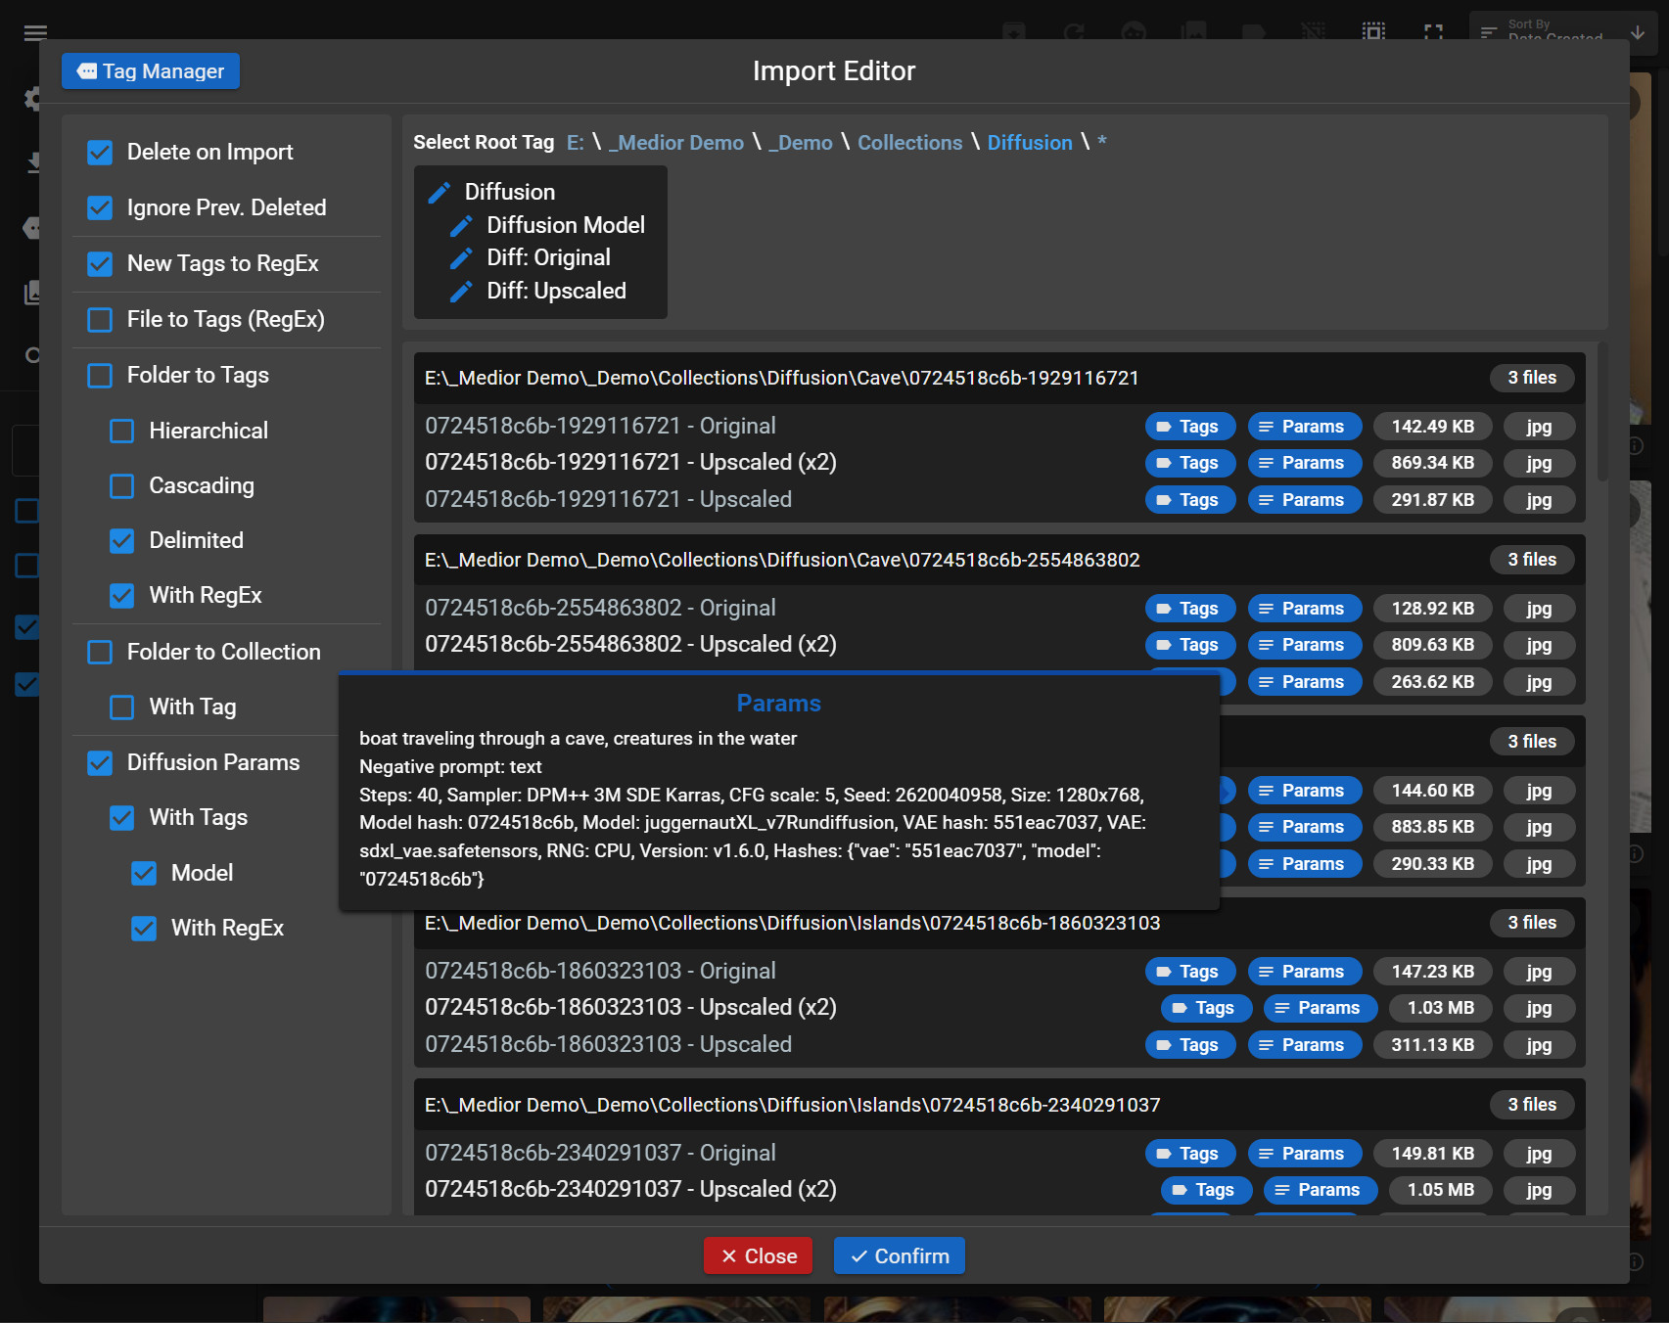
Task: Click the Cave\0724518c6b-2554863802 folder path
Action: point(782,561)
